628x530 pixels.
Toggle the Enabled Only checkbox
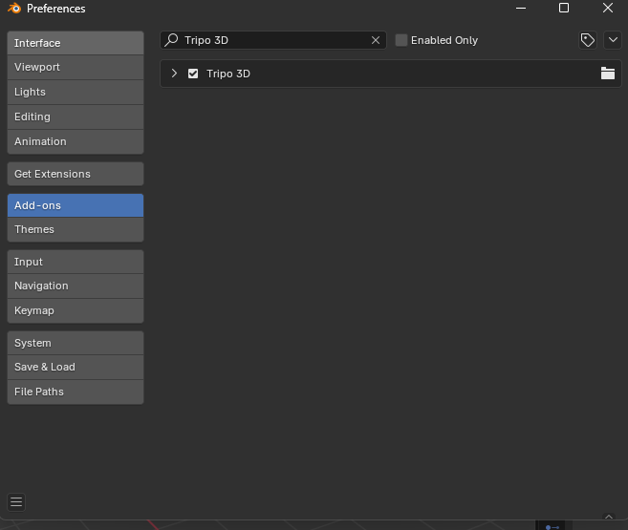coord(401,40)
